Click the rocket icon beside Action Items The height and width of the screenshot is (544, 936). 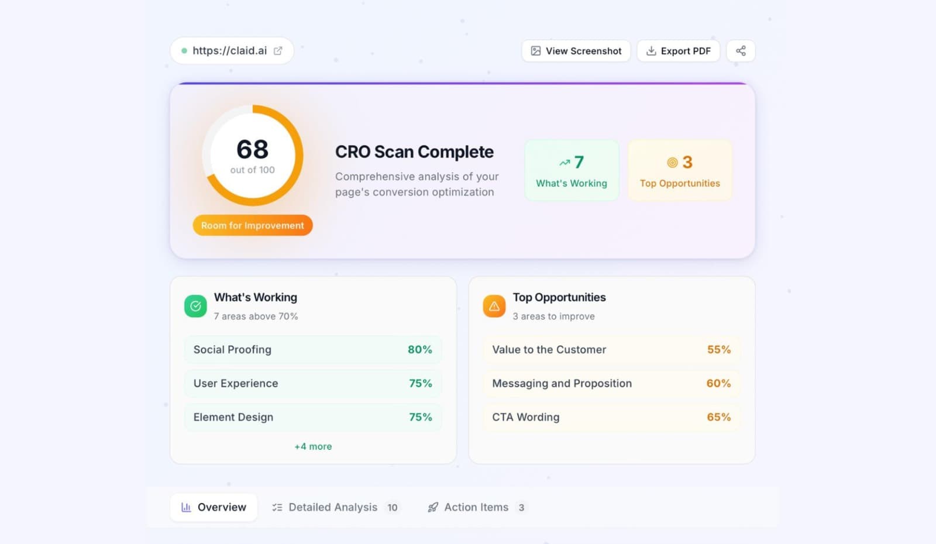click(x=432, y=507)
